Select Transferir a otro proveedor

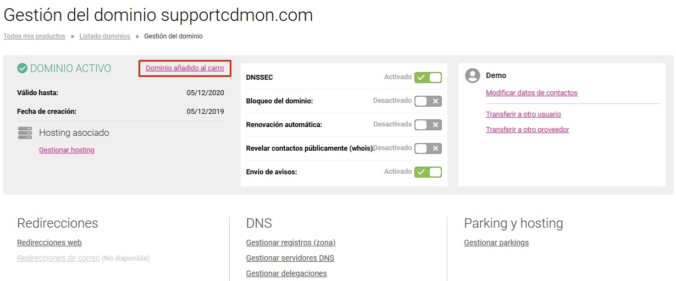coord(528,130)
